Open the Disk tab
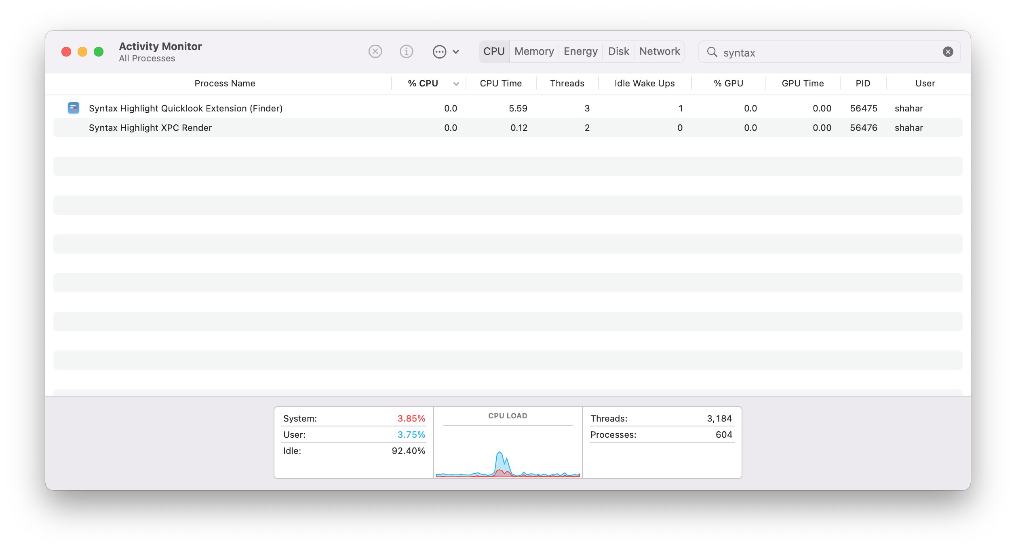The image size is (1016, 550). click(618, 51)
